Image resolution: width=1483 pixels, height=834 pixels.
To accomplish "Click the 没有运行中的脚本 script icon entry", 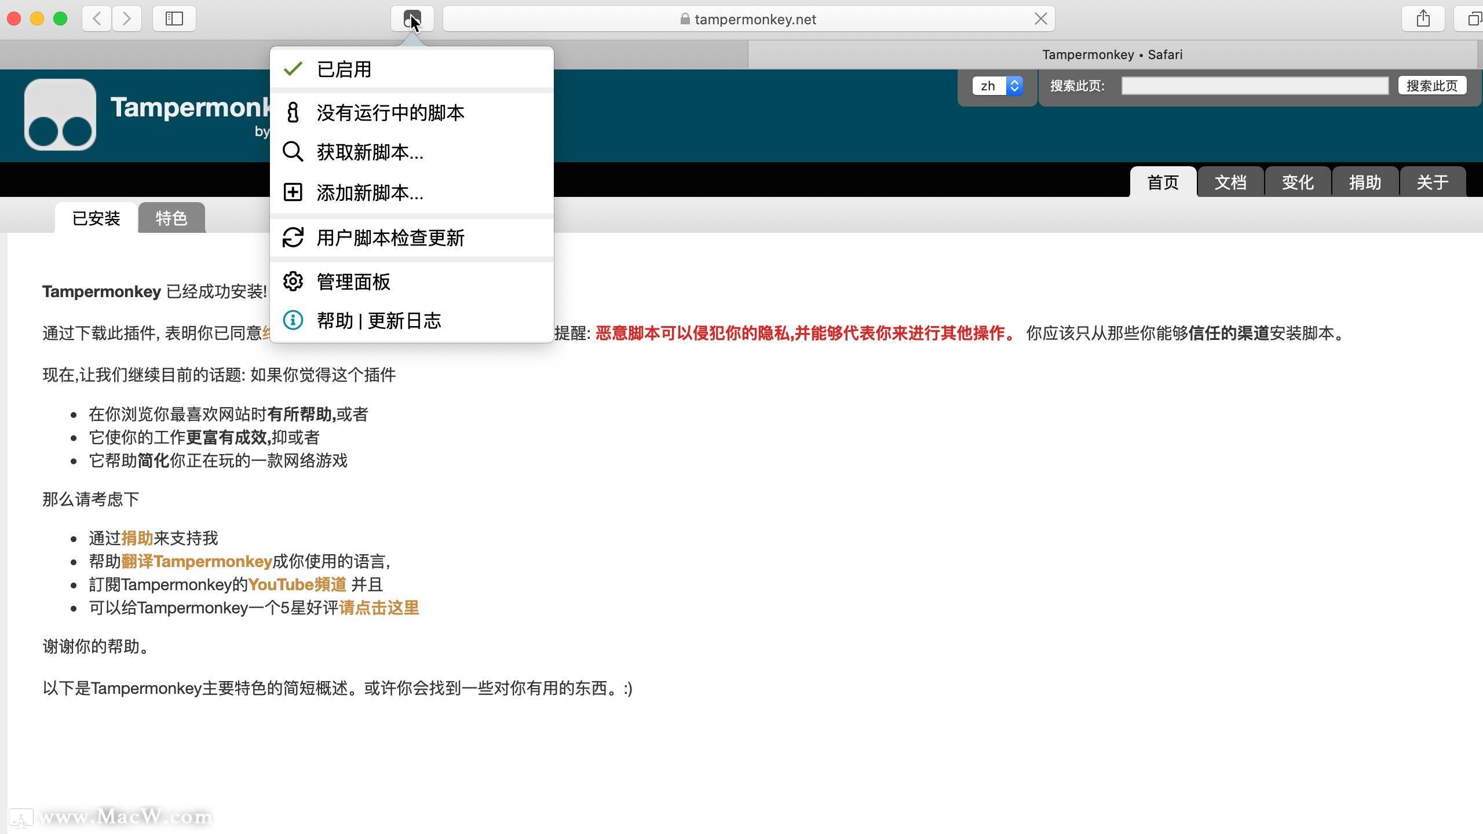I will [x=412, y=113].
